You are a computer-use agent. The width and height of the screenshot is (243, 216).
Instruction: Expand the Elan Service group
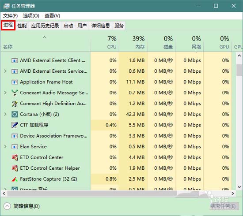coord(5,147)
